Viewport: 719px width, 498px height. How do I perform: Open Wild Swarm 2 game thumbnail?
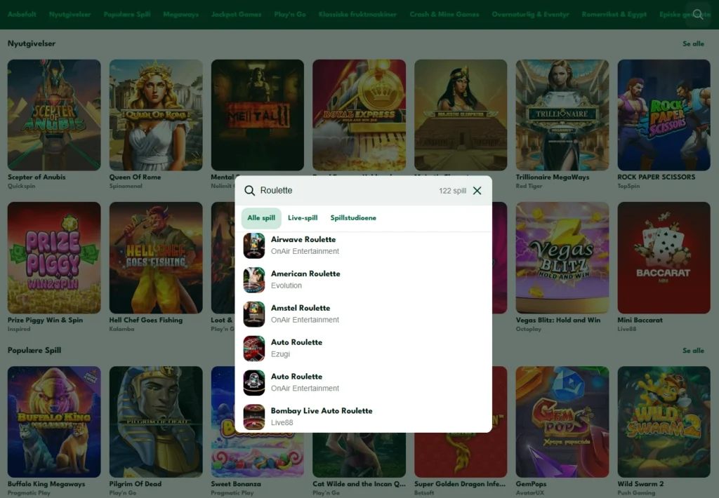[664, 422]
